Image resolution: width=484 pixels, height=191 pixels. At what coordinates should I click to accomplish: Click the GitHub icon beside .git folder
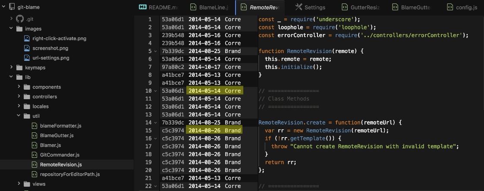[x=20, y=19]
